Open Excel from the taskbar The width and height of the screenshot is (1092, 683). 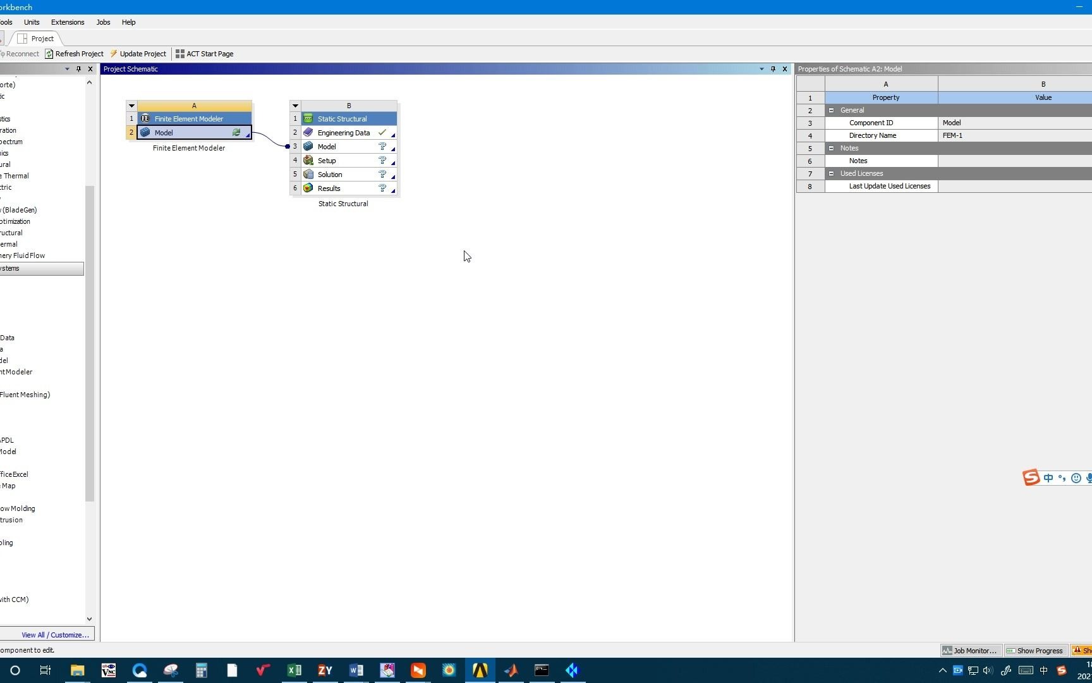coord(294,670)
